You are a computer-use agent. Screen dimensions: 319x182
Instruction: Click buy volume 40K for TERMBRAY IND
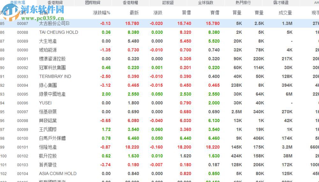238,76
